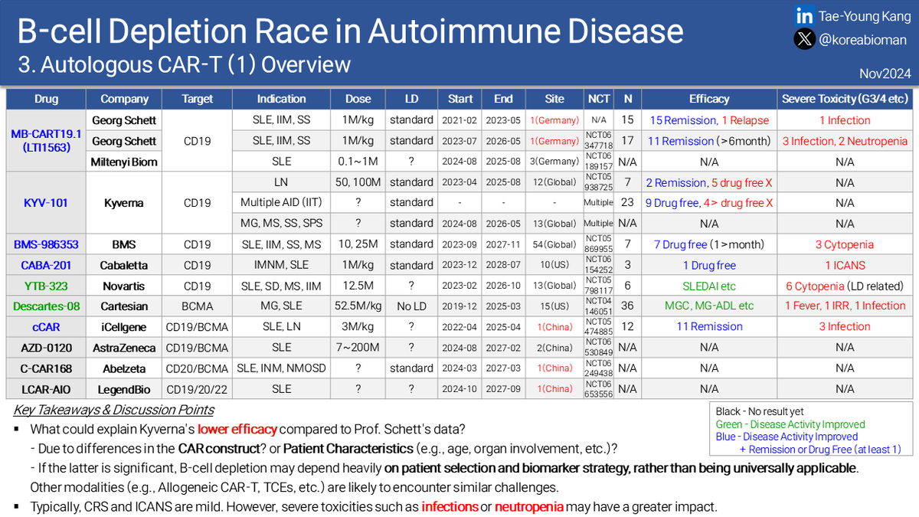
Task: Click the MB-CART19.1 (LTI1563) drug cell
Action: (x=46, y=140)
